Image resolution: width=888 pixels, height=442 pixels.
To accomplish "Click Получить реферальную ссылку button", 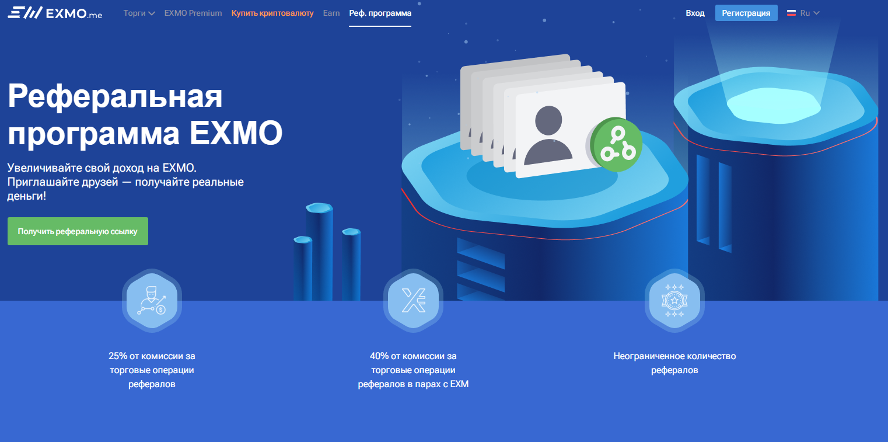I will (x=78, y=231).
